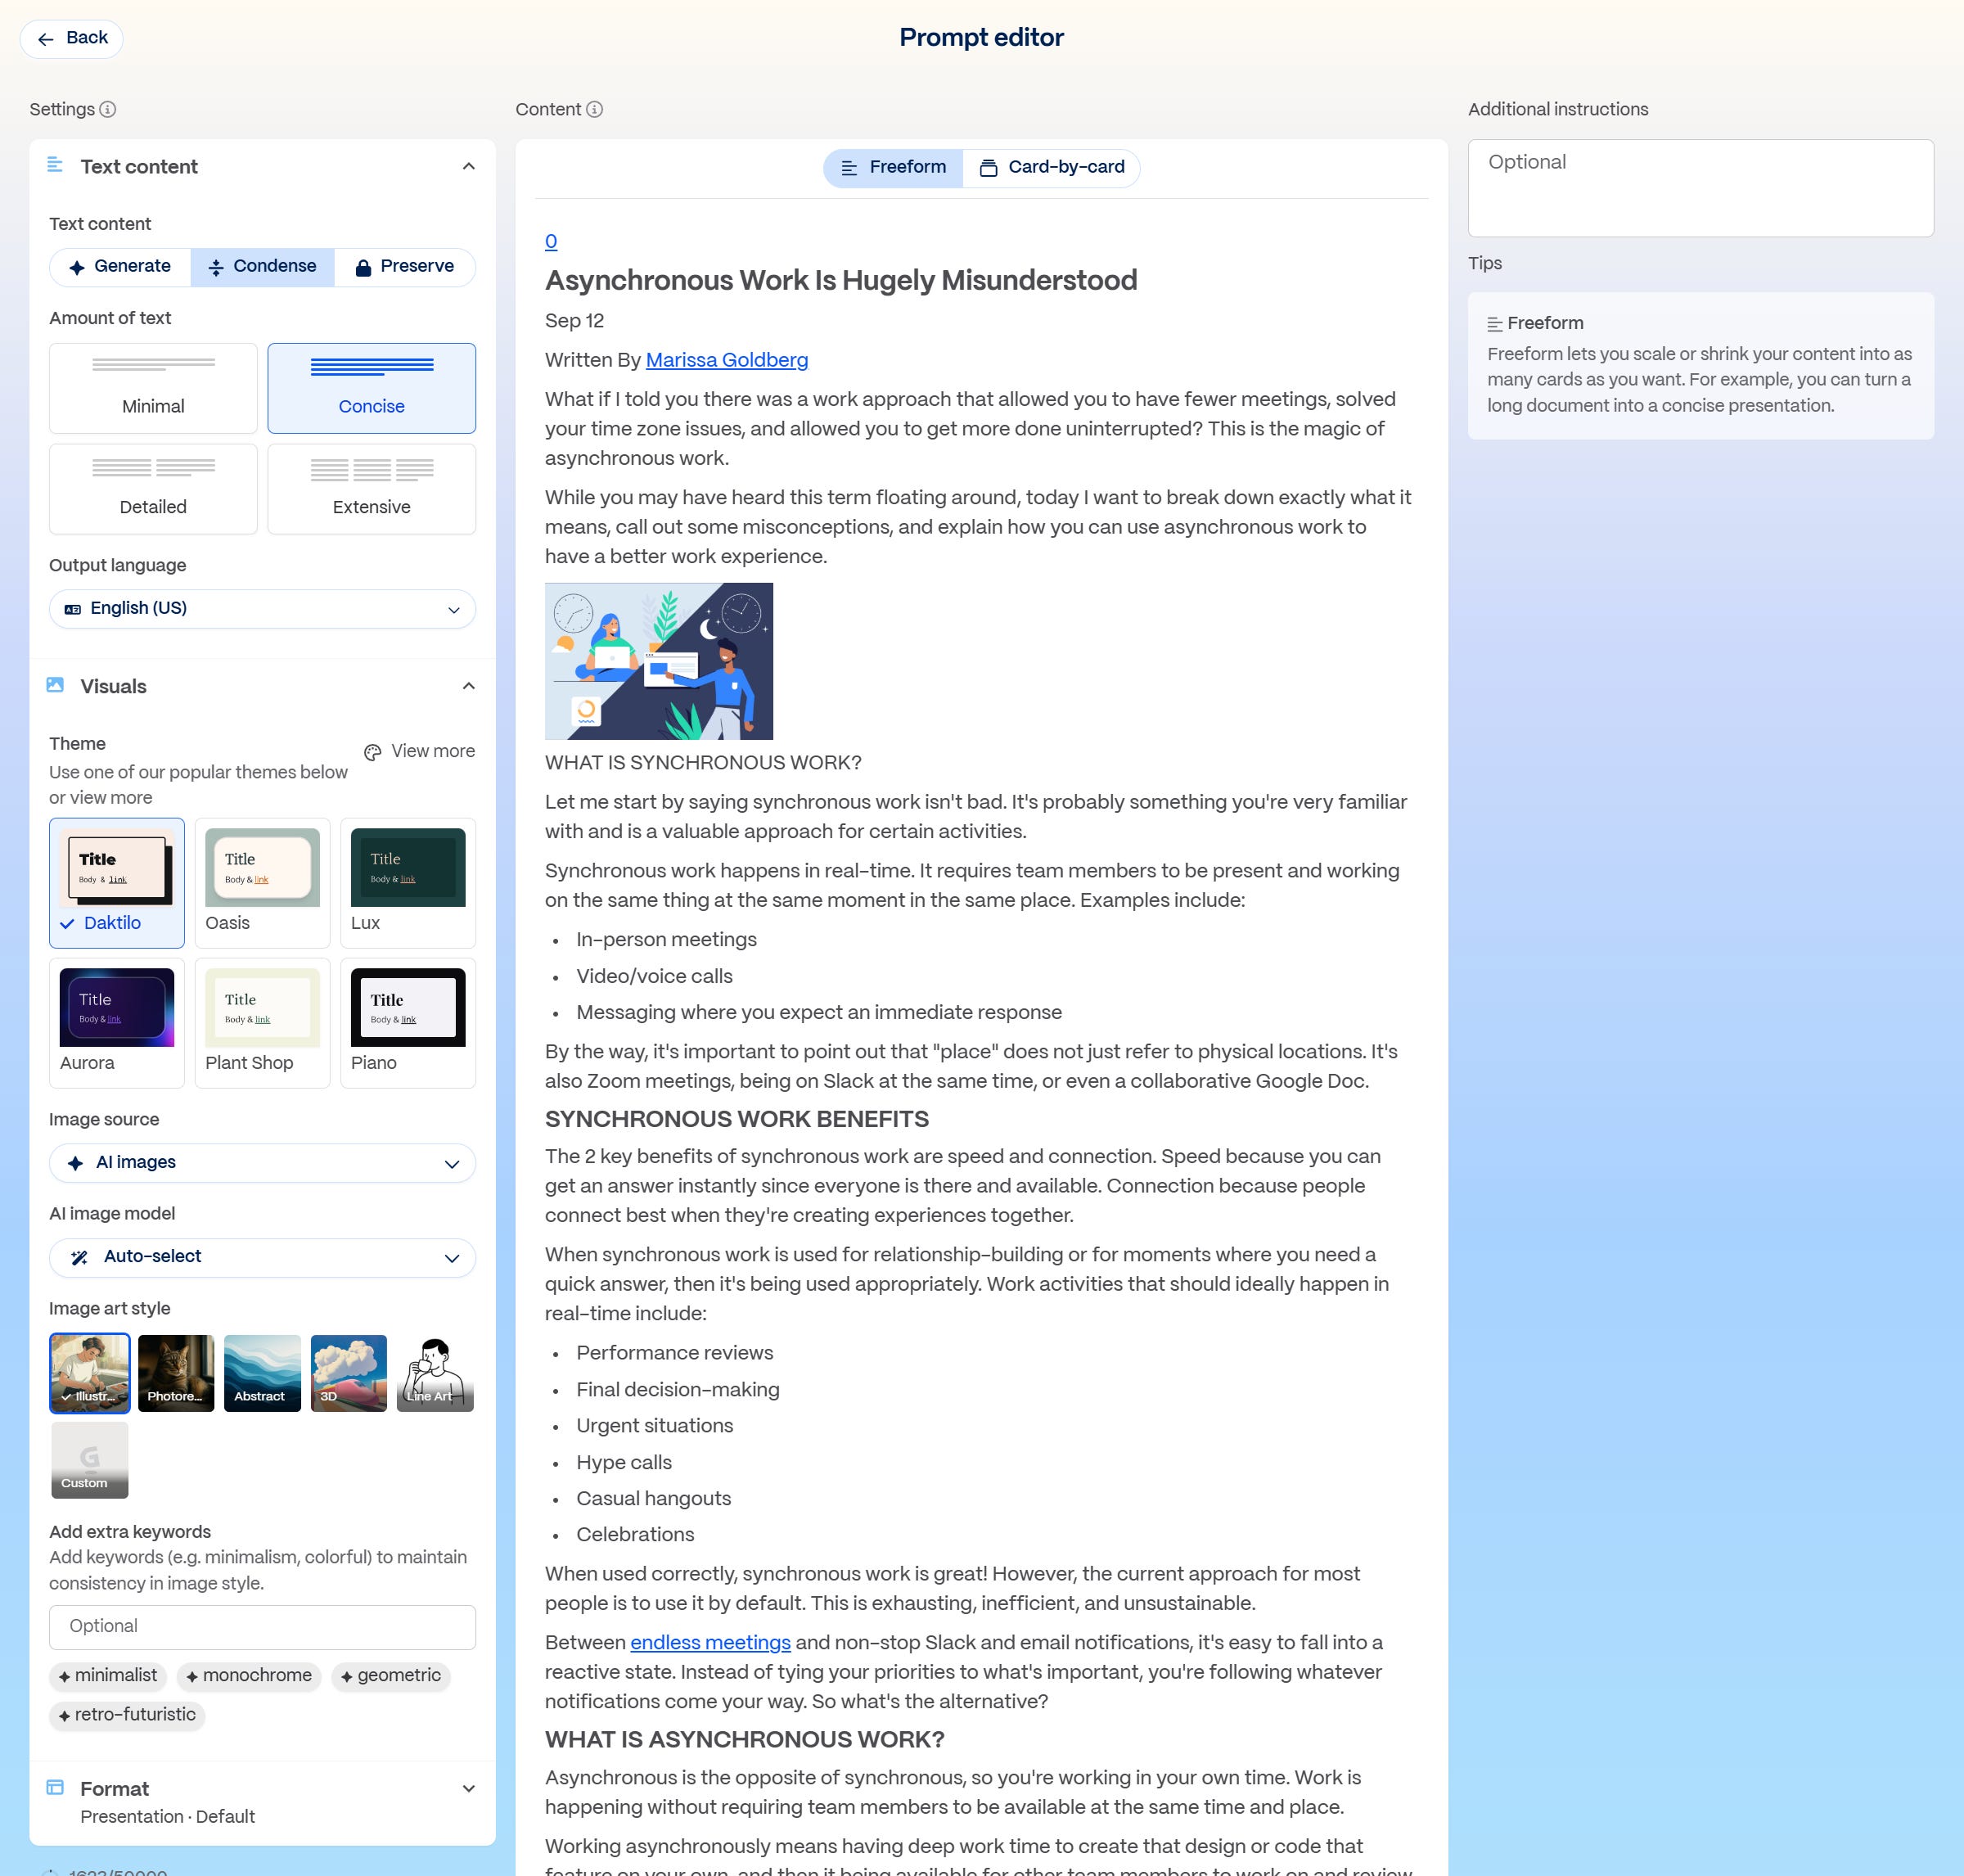This screenshot has height=1876, width=1964.
Task: Choose the Abstract image art style
Action: pos(262,1372)
